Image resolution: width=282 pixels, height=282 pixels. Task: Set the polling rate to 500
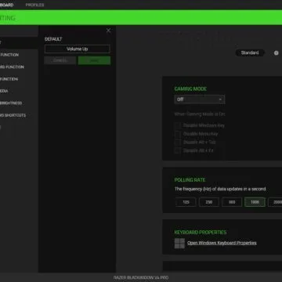click(232, 202)
